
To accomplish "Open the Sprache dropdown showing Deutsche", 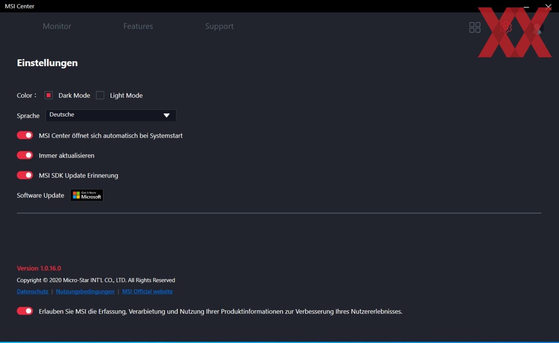I will (x=111, y=115).
